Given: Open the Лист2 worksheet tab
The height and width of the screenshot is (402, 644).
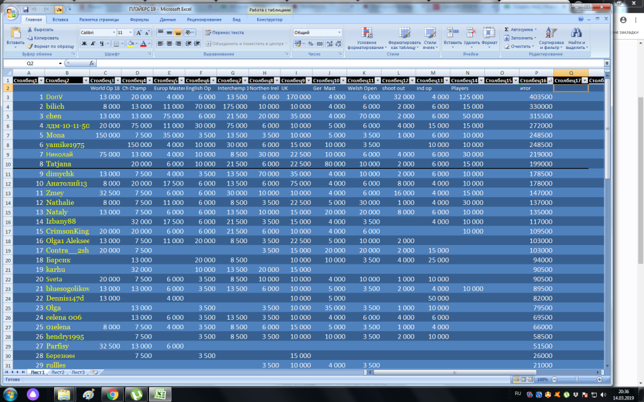Looking at the screenshot, I should (x=57, y=372).
